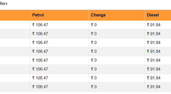The image size is (171, 94).
Task: Select the fifth row diesel price
Action: point(154,60)
